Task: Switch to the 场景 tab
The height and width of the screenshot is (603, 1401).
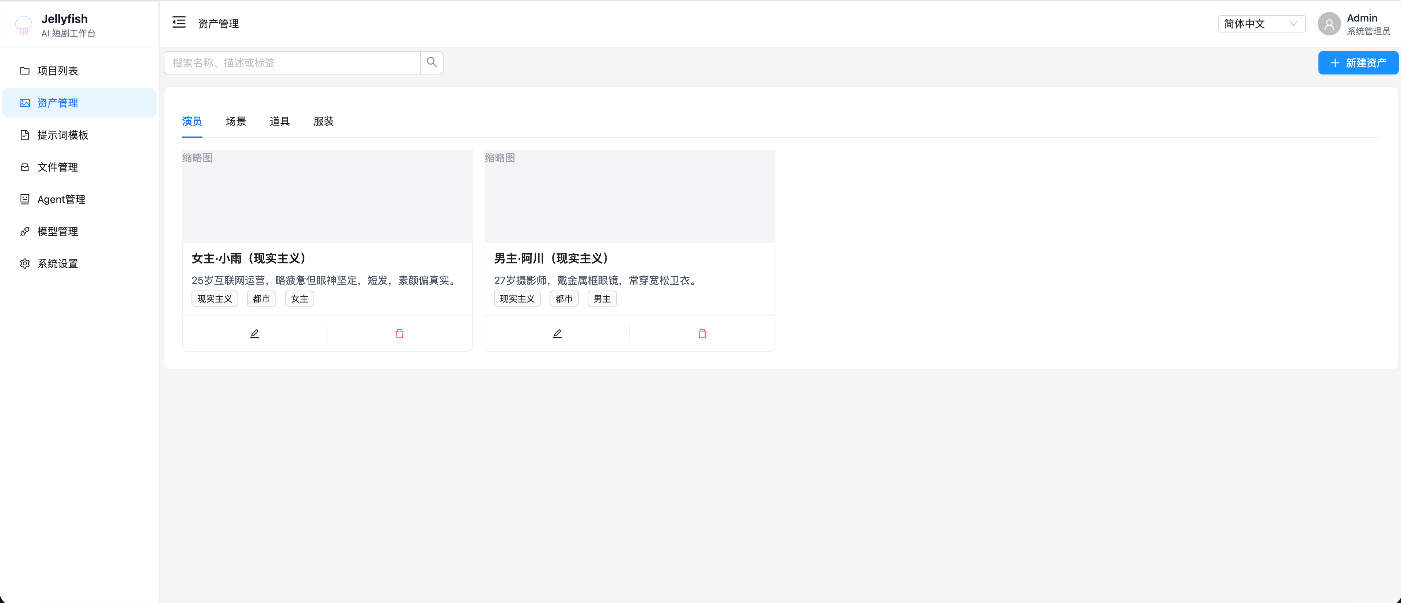Action: pyautogui.click(x=235, y=121)
